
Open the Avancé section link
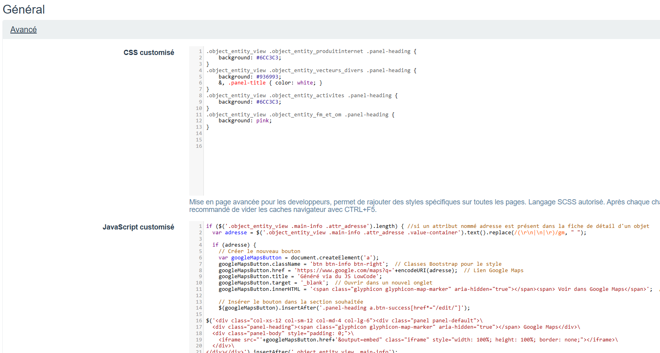click(23, 29)
